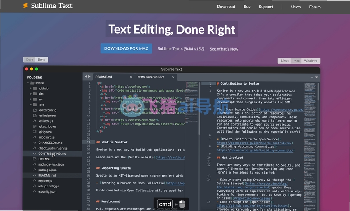This screenshot has width=350, height=211.
Task: Expand the .github folder
Action: pyautogui.click(x=31, y=88)
